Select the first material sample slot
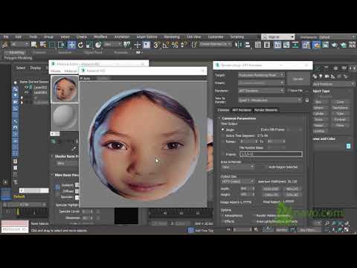357x268 pixels. click(65, 89)
